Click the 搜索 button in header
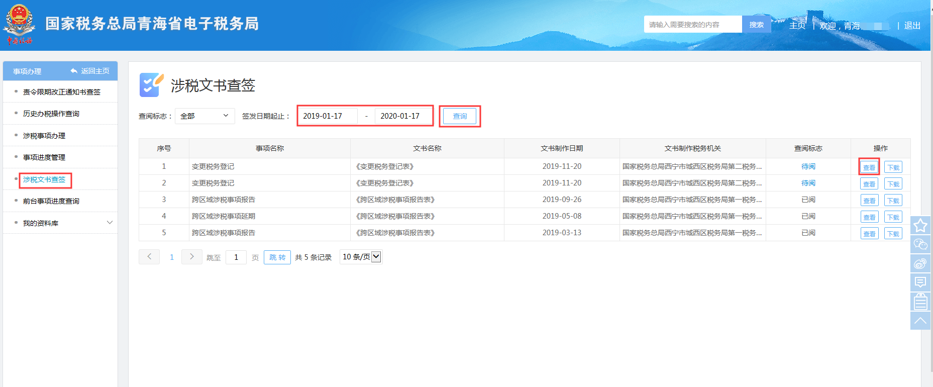933x387 pixels. (756, 24)
